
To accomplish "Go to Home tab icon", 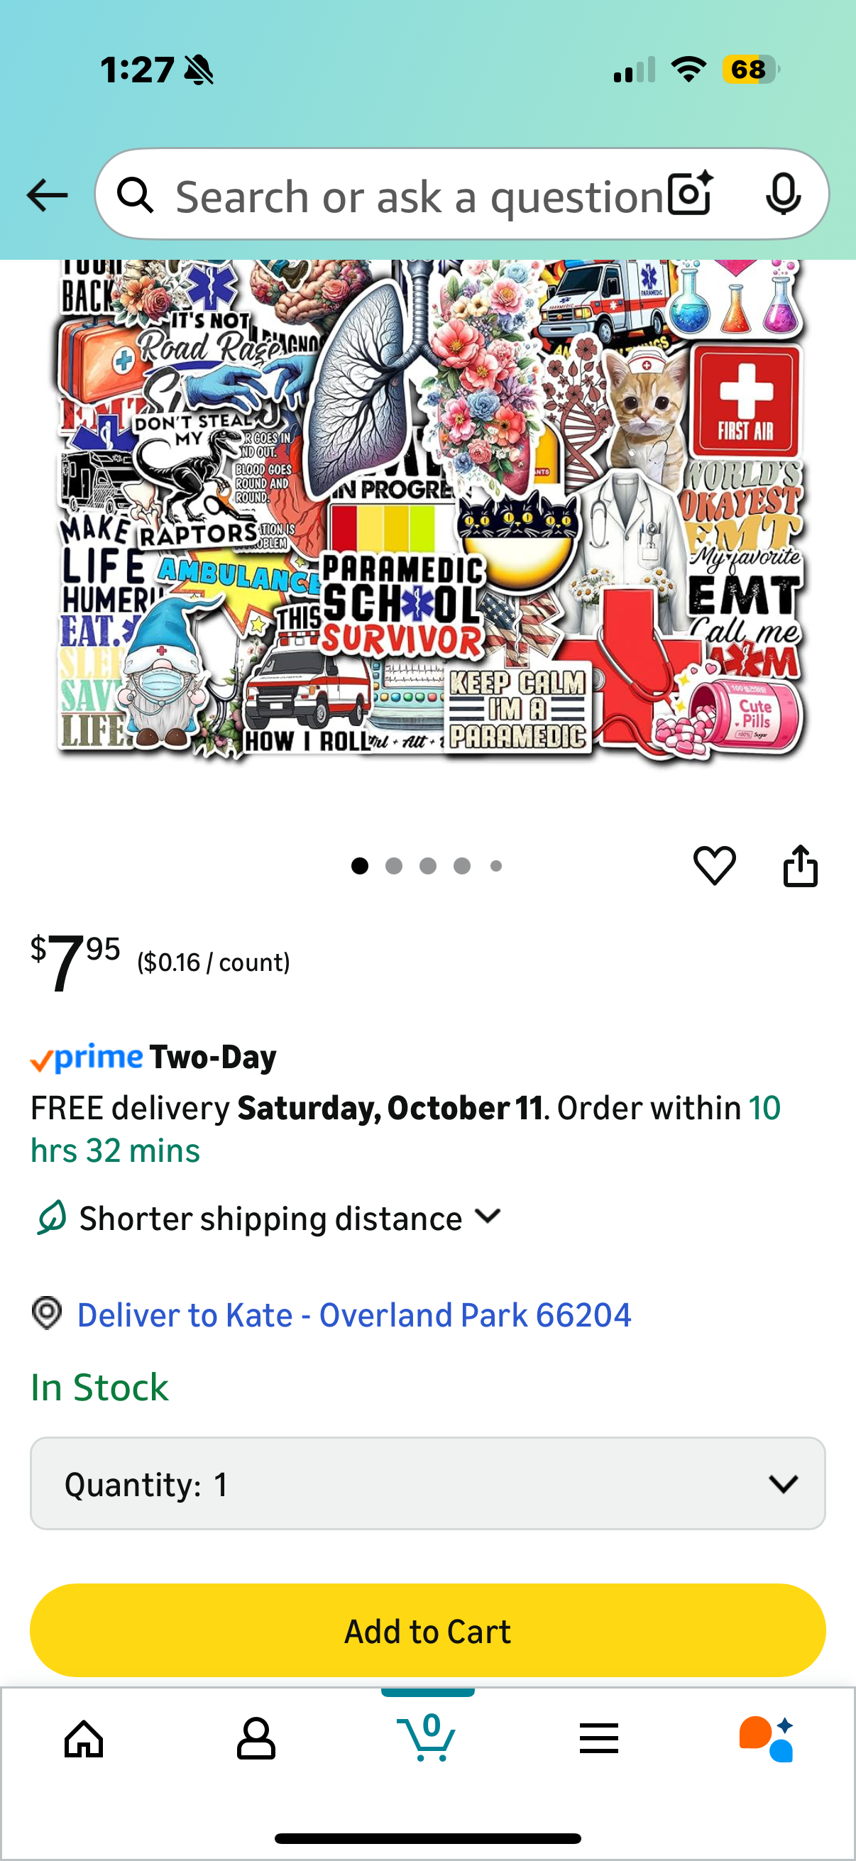I will pos(84,1738).
